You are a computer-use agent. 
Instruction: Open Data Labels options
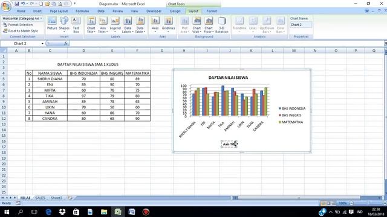coord(128,25)
